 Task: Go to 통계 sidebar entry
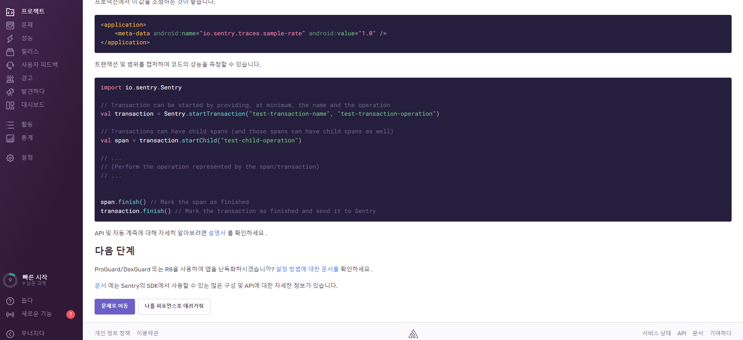(27, 138)
